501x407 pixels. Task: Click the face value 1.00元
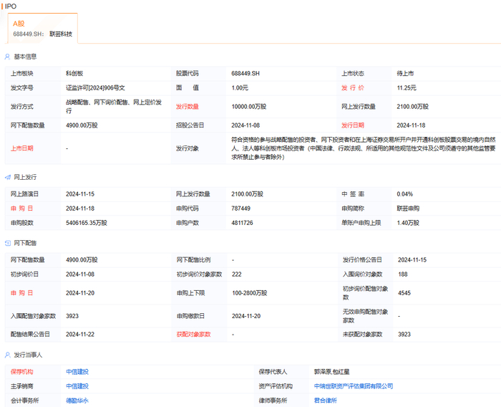coord(240,87)
